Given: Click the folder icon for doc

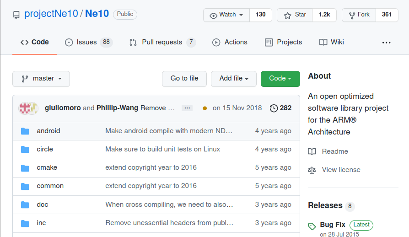Looking at the screenshot, I should (25, 205).
